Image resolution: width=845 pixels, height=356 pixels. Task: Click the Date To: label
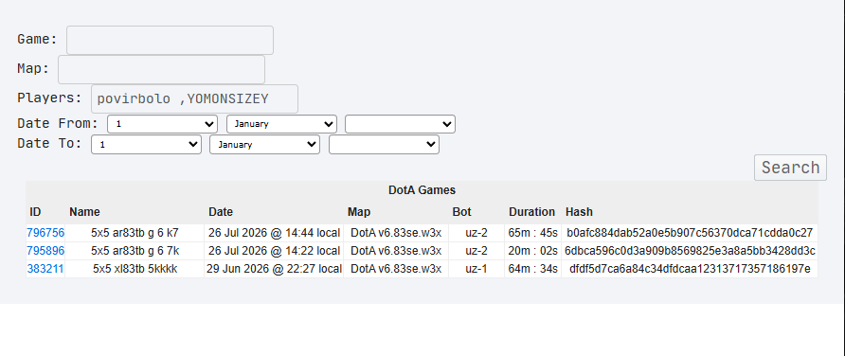(49, 143)
